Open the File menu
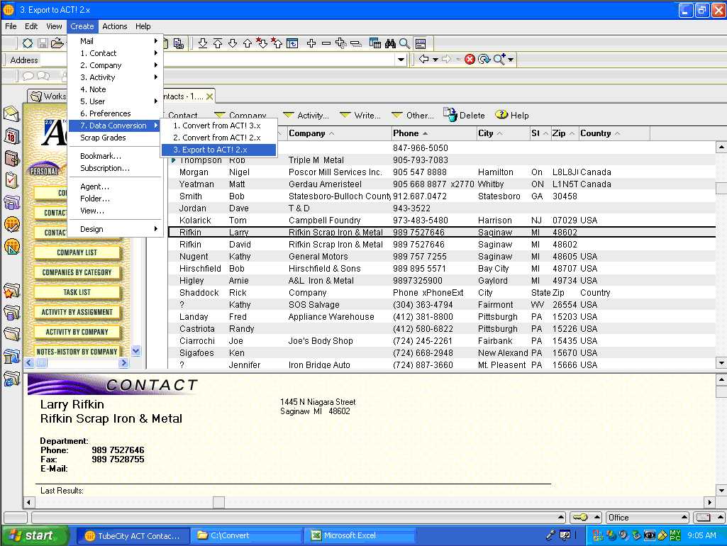The width and height of the screenshot is (727, 546). click(11, 26)
